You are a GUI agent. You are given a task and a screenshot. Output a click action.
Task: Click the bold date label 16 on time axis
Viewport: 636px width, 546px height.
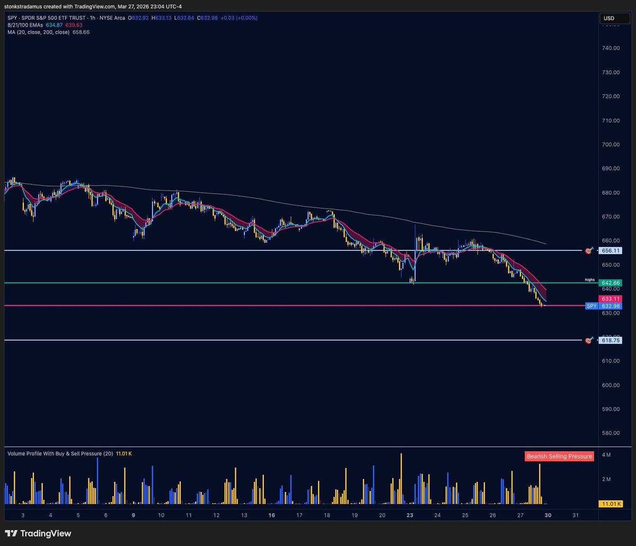tap(271, 515)
